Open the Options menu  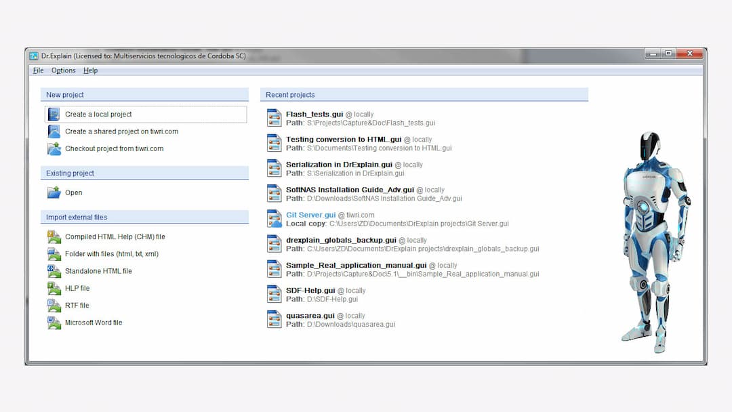63,70
